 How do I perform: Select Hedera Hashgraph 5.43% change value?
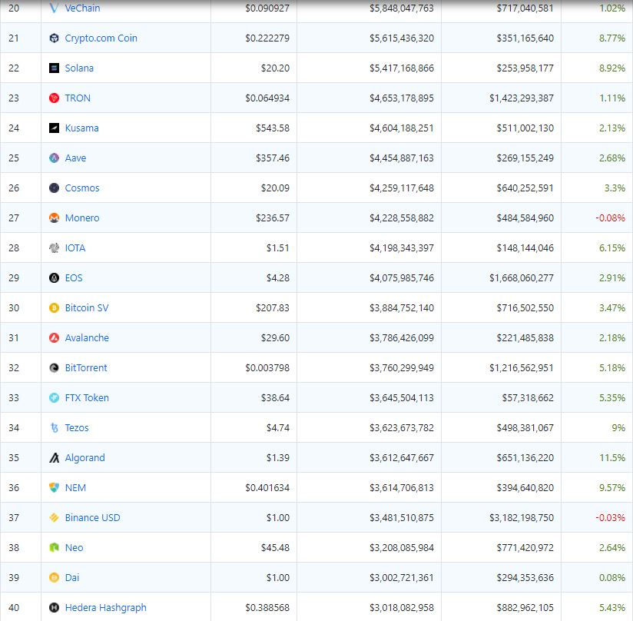[612, 607]
